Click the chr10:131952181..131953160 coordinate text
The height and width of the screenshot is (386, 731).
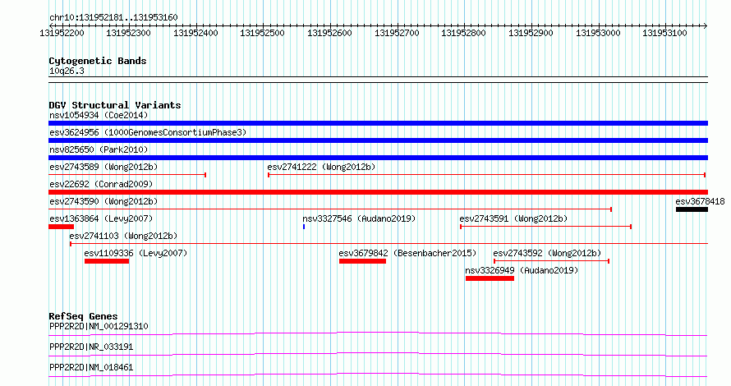[113, 17]
